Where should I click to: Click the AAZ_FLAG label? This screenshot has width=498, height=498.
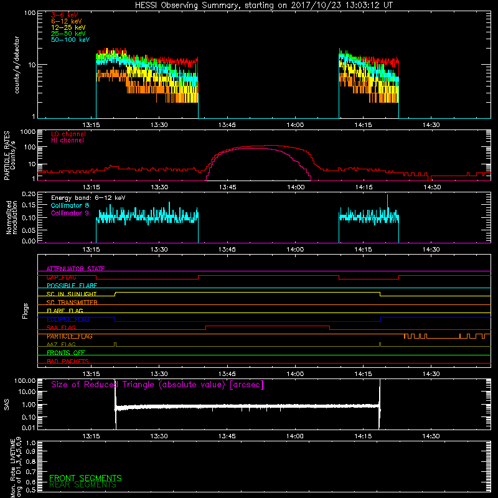61,345
